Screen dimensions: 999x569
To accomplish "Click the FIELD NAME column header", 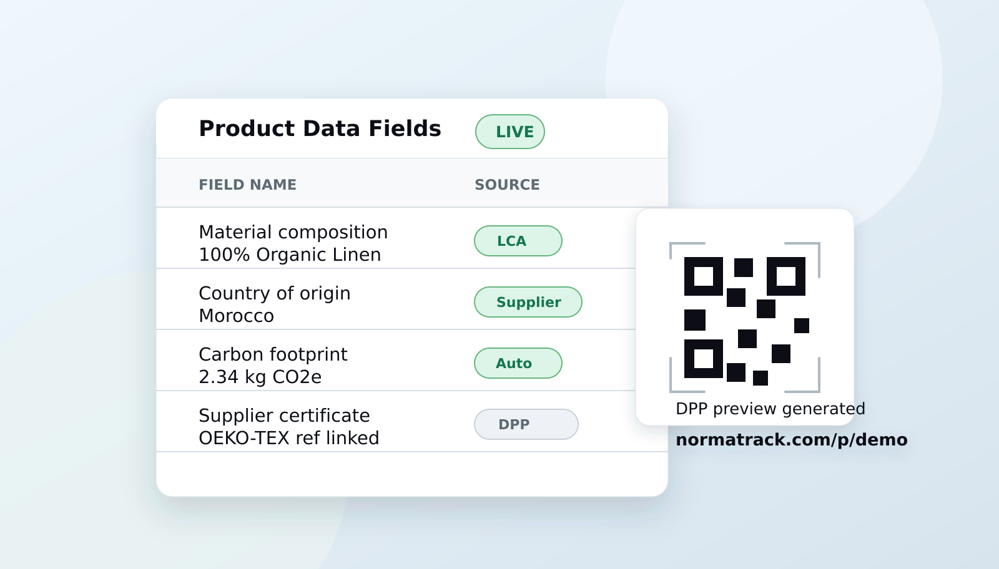I will pyautogui.click(x=247, y=185).
